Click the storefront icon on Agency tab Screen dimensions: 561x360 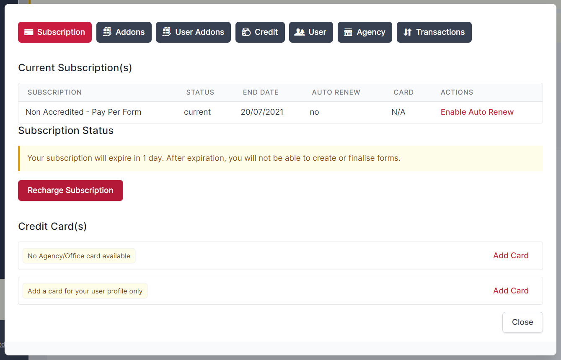click(348, 32)
